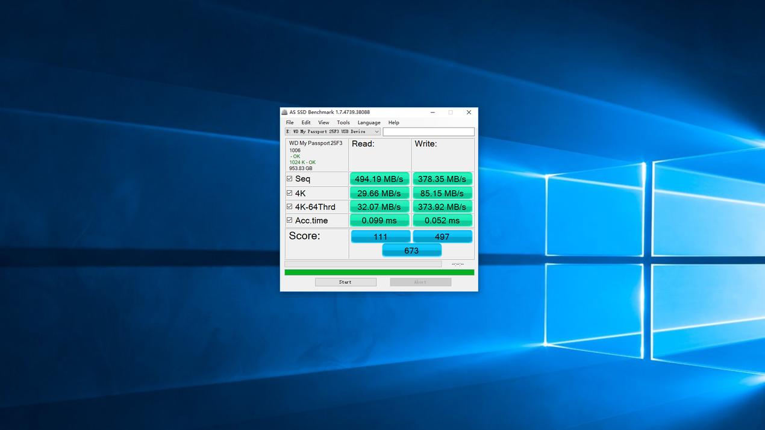
Task: Open the File menu
Action: pyautogui.click(x=290, y=122)
